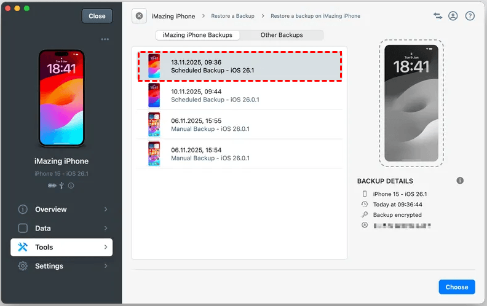
Task: Switch to iMazing iPhone Backups tab
Action: (x=197, y=35)
